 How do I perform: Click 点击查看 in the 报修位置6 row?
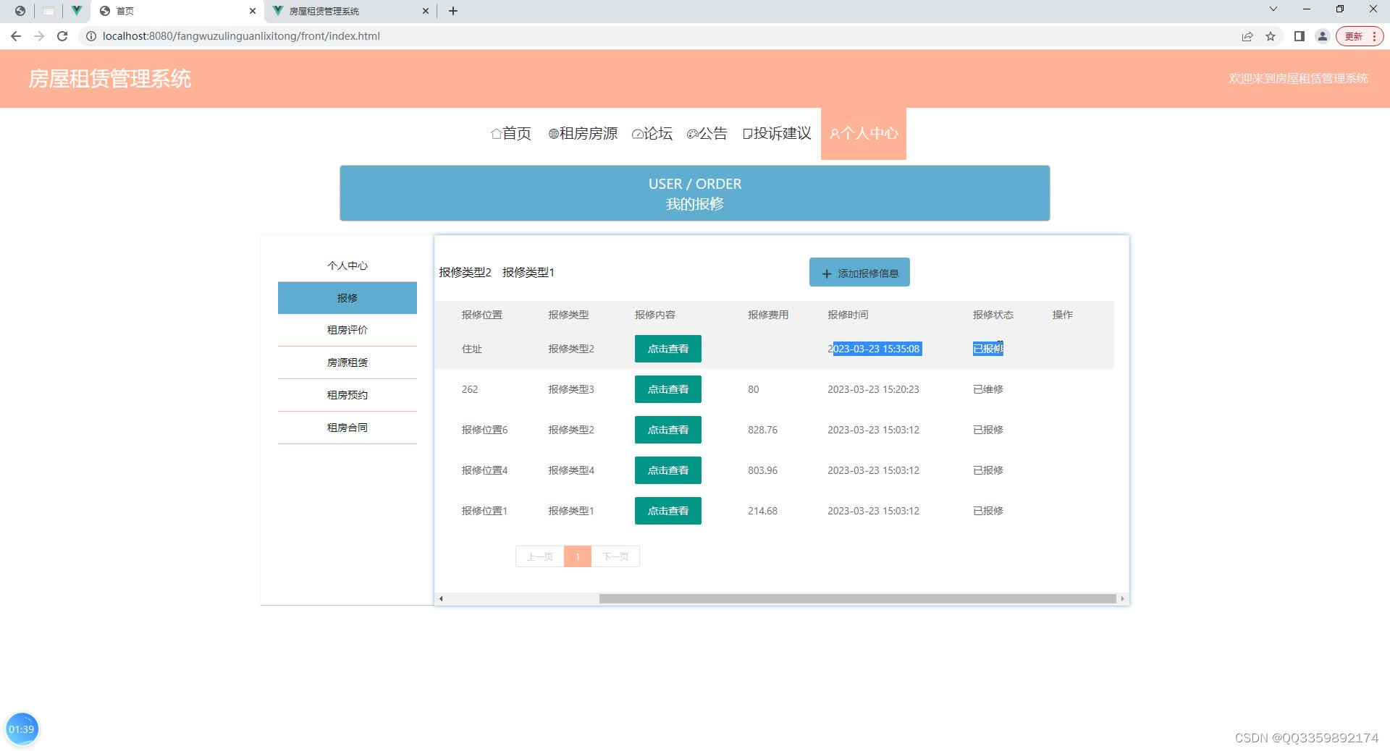(668, 430)
